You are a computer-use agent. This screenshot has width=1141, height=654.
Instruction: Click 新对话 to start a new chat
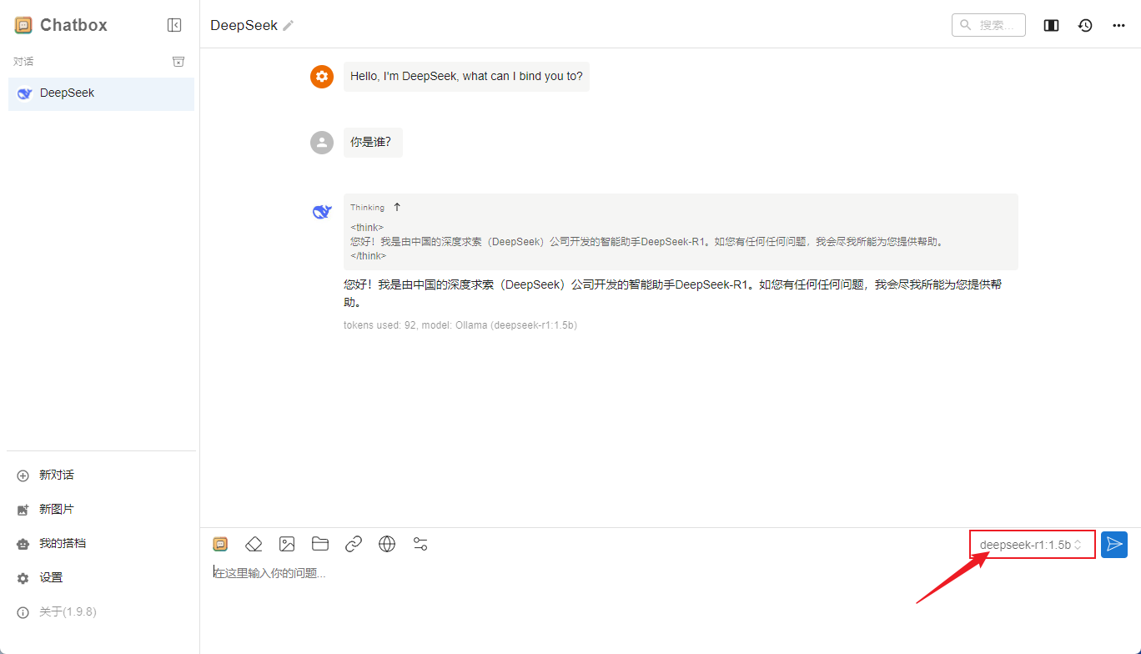[x=57, y=475]
